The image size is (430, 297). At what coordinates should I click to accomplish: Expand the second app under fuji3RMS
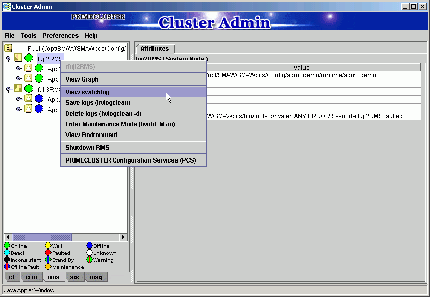pos(19,109)
